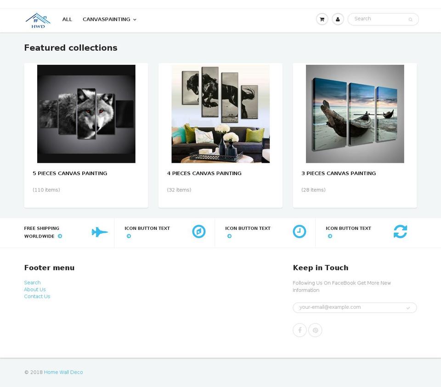
Task: Click the Footer menu heading
Action: (49, 267)
